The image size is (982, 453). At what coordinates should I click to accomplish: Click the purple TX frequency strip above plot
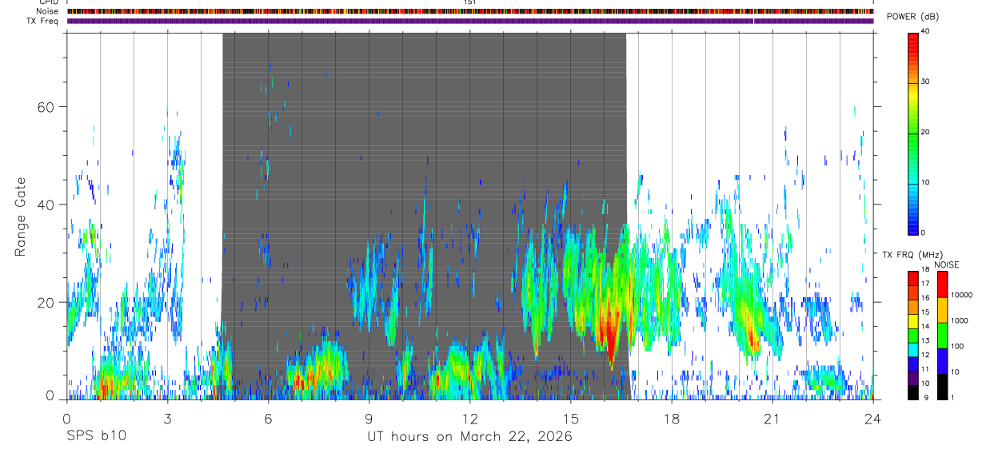click(470, 21)
